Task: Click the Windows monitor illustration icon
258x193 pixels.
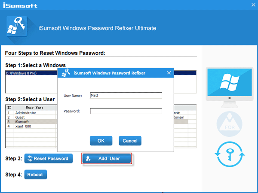Action: pyautogui.click(x=229, y=87)
